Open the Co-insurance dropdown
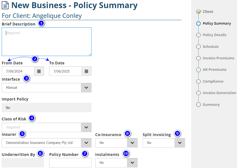 (132, 143)
